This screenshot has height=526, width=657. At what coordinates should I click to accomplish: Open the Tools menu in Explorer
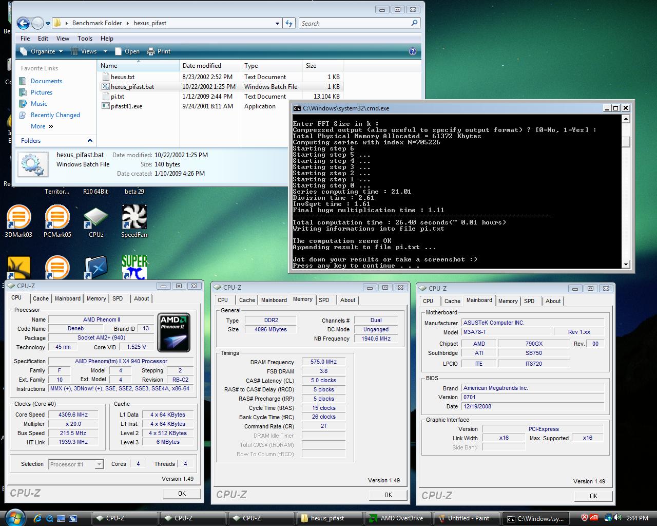pos(85,39)
